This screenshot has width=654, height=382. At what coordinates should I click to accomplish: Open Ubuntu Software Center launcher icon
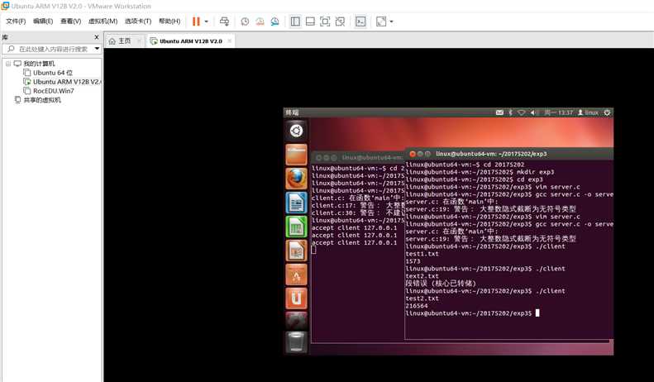coord(296,275)
